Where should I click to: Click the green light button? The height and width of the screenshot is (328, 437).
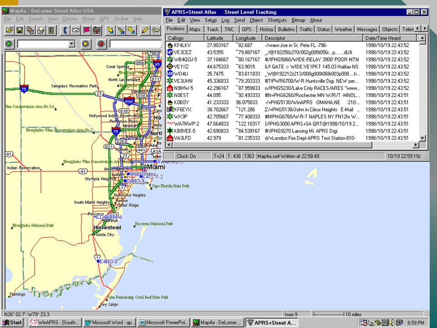tap(9, 44)
